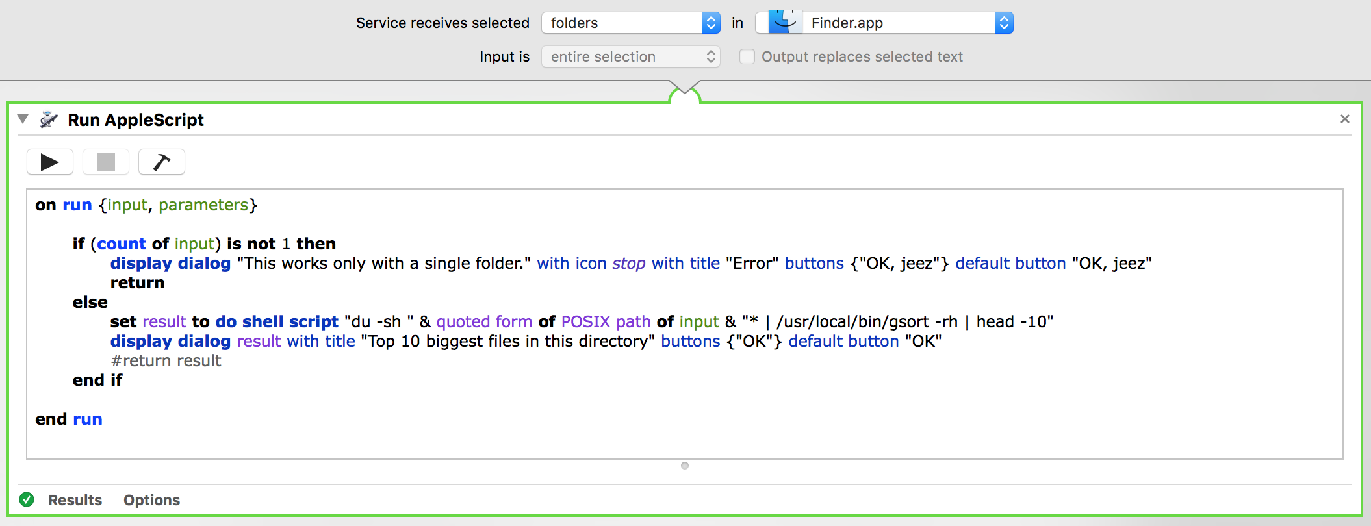1371x526 pixels.
Task: Click the workflow connector notch above action
Action: click(x=685, y=92)
